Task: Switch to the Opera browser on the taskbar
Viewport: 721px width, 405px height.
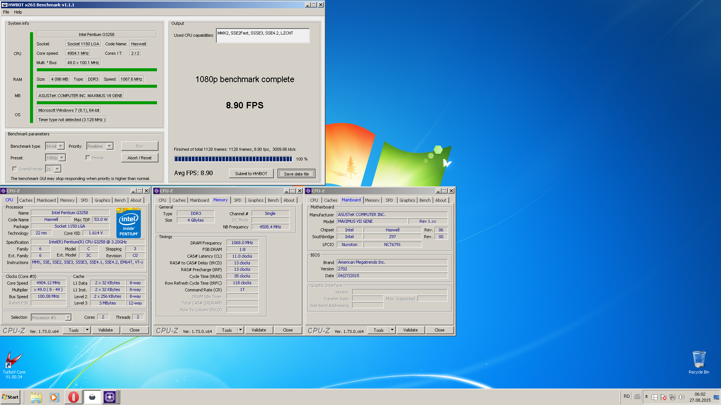Action: [73, 397]
